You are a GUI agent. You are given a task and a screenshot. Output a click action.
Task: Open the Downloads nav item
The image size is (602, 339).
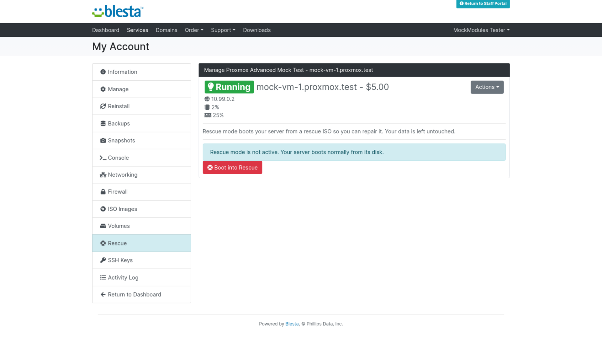coord(257,30)
